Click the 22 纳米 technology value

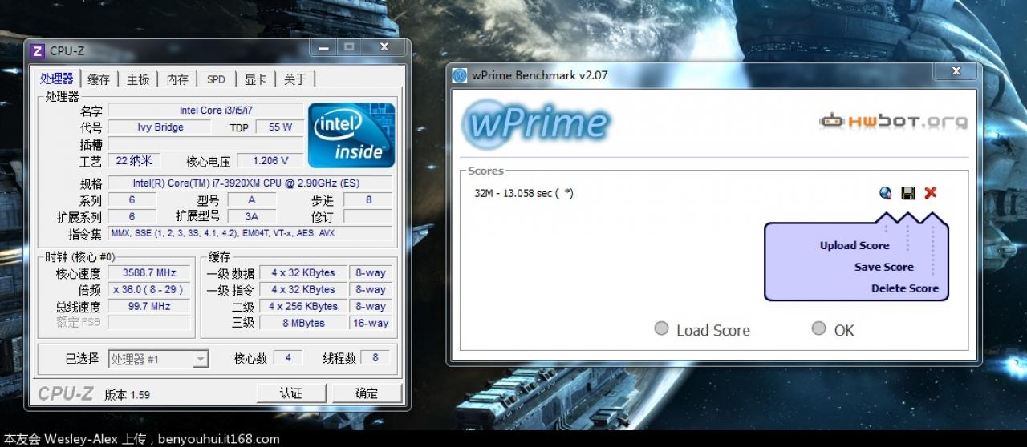[133, 161]
